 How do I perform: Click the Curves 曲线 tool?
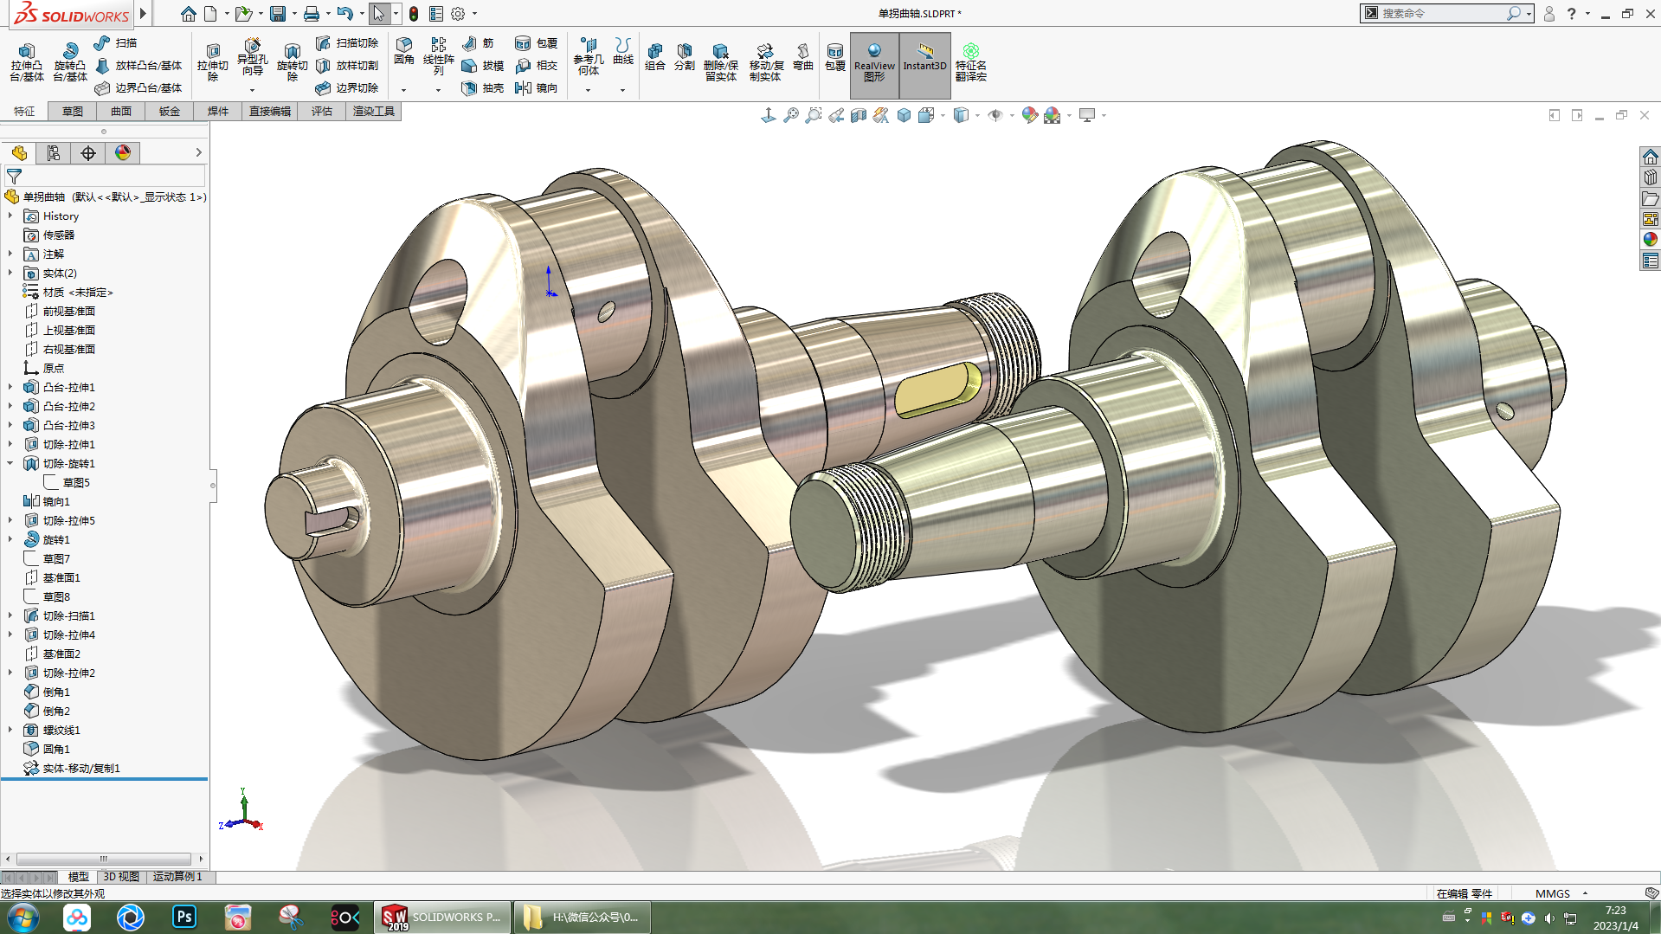623,51
